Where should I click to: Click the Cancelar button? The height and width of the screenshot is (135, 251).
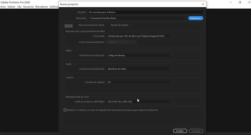(x=196, y=131)
